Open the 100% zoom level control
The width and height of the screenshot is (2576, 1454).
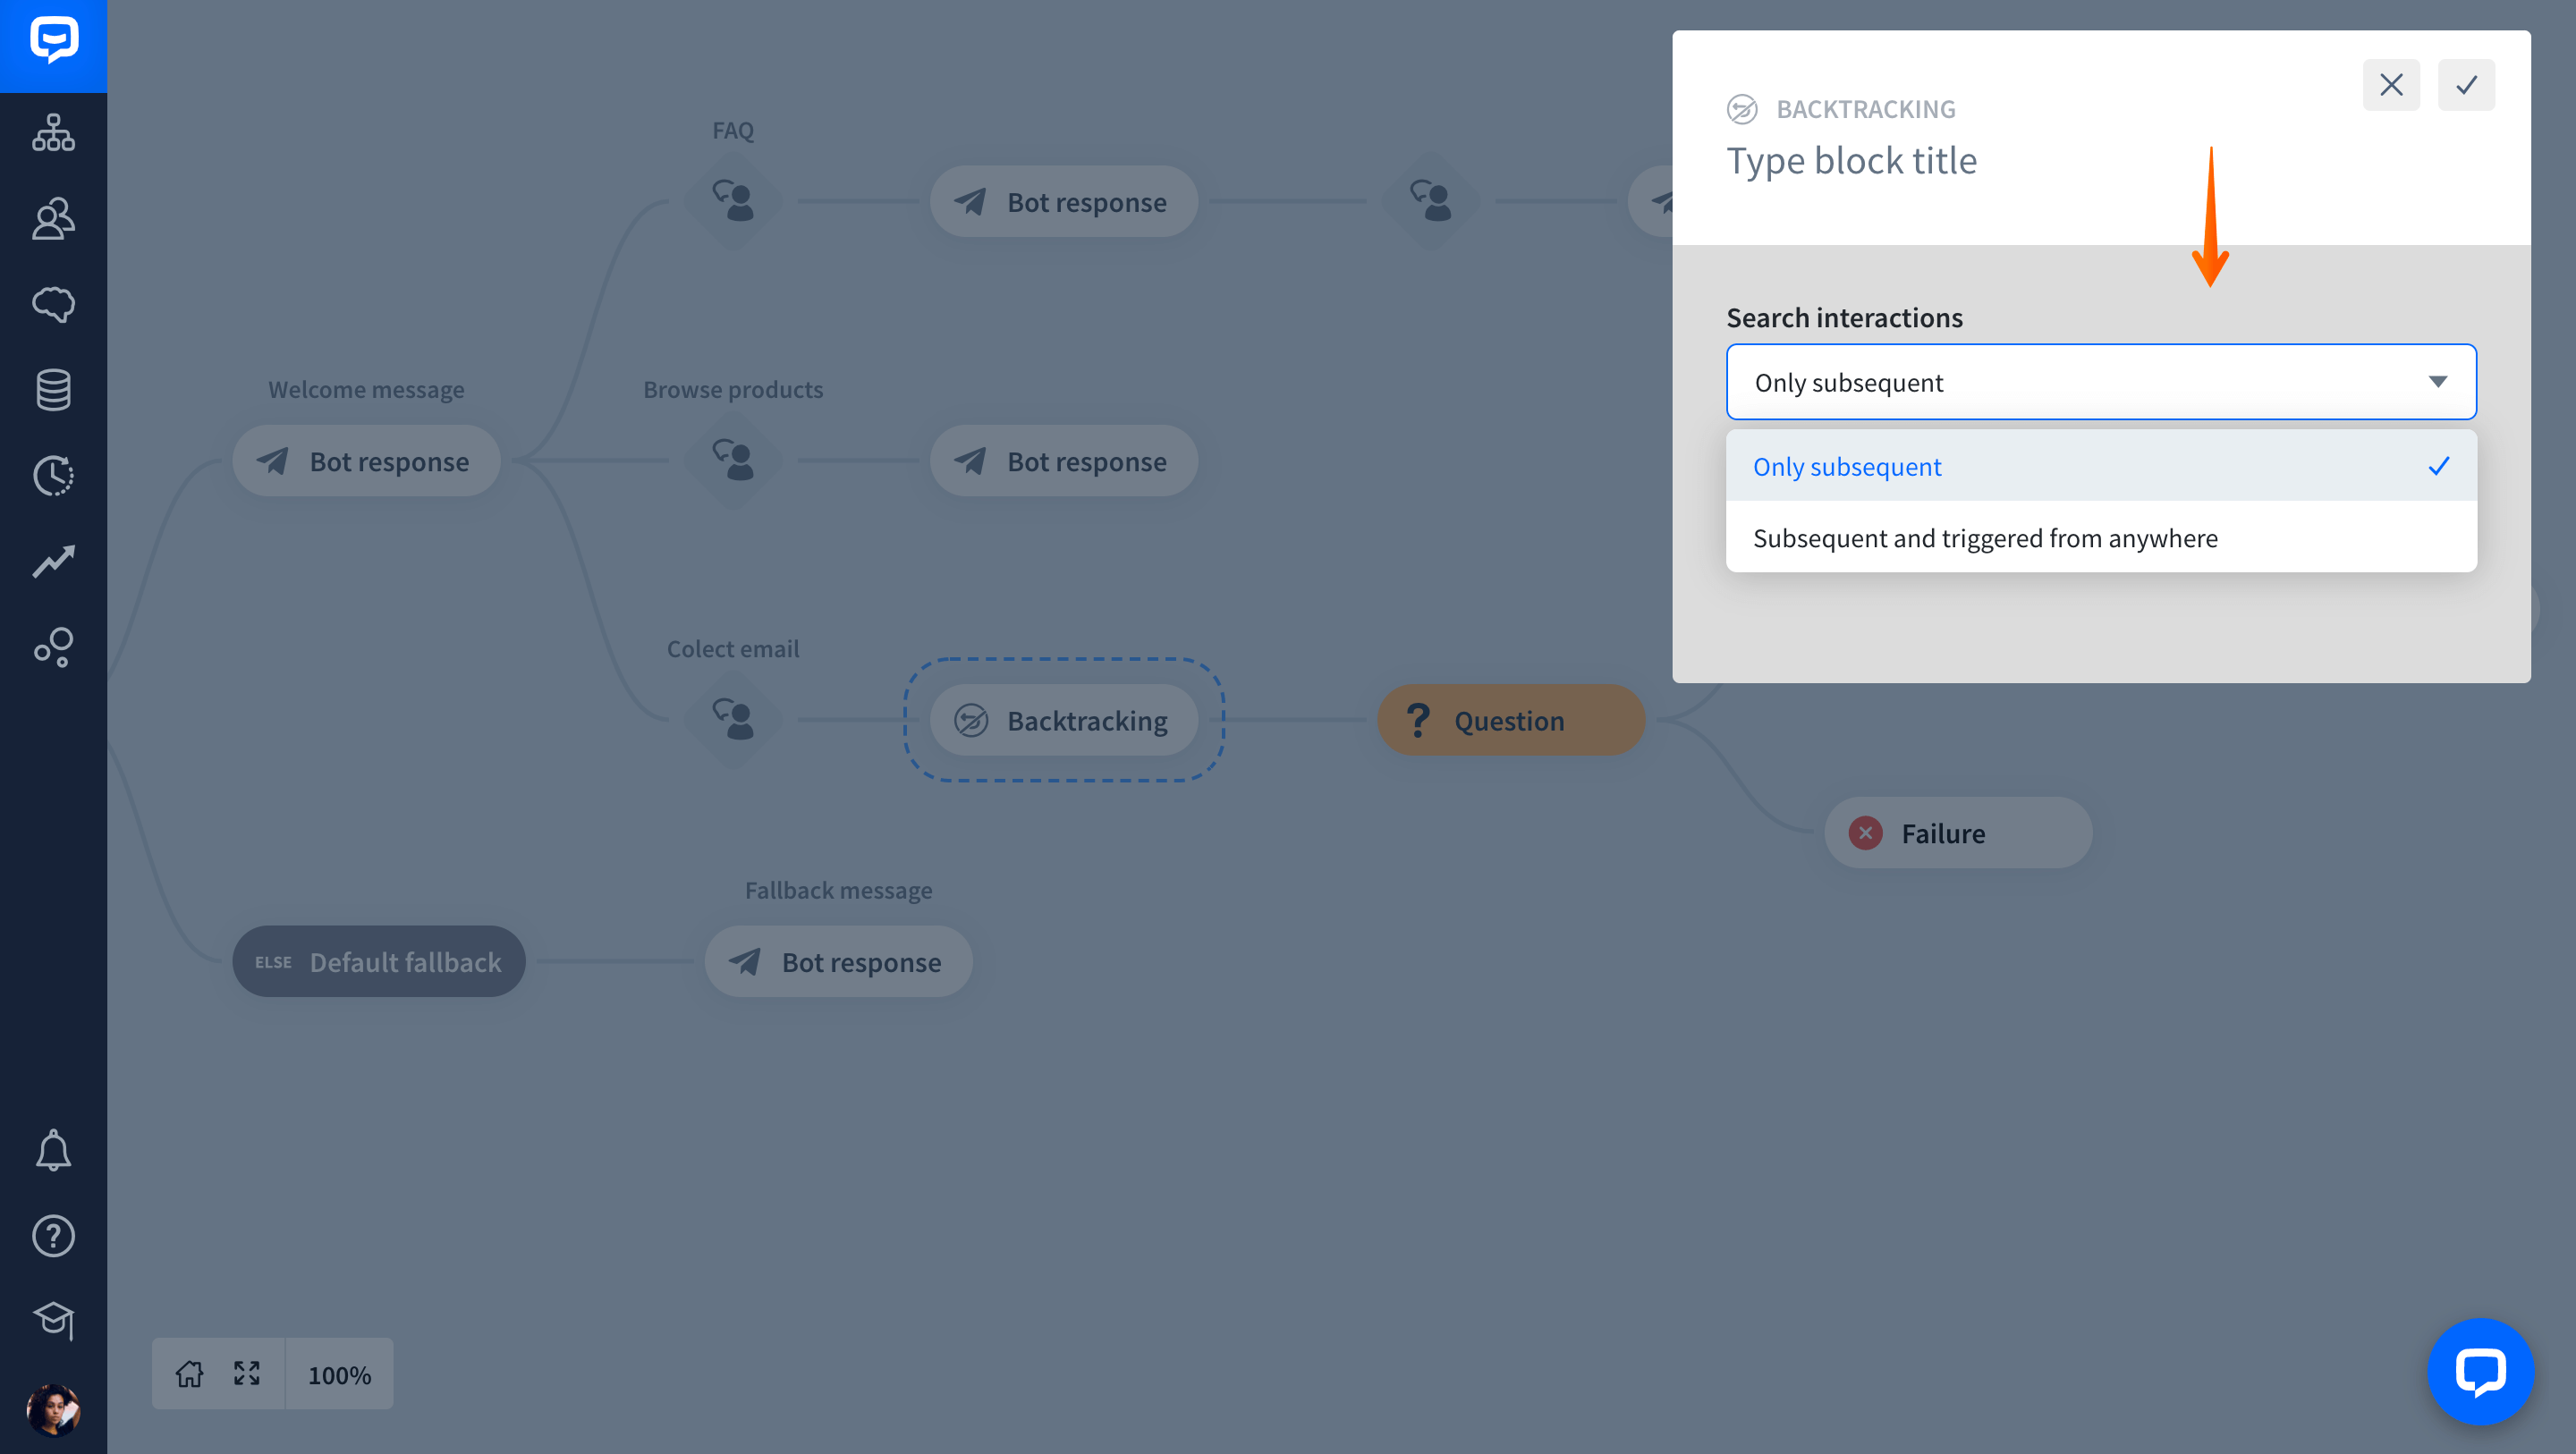pos(339,1375)
